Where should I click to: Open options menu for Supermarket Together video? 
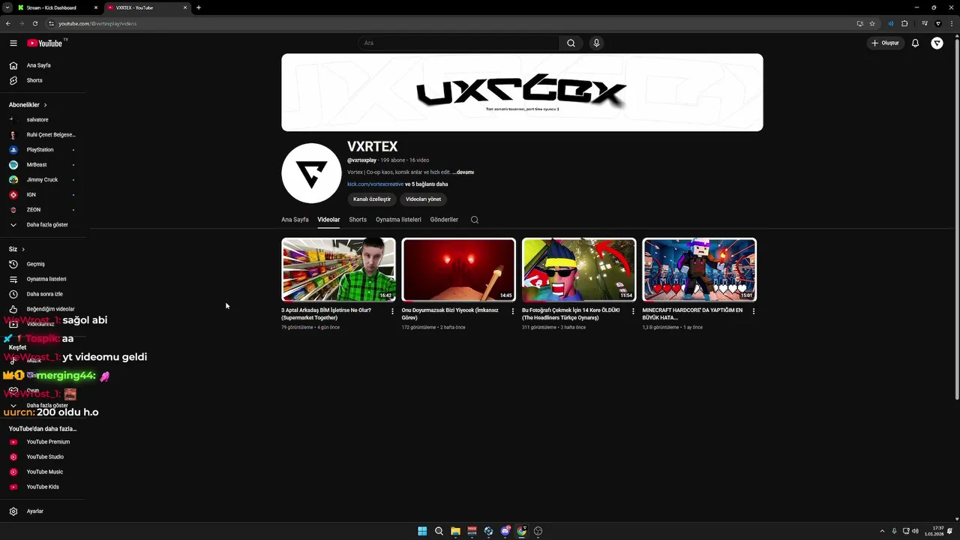(392, 311)
